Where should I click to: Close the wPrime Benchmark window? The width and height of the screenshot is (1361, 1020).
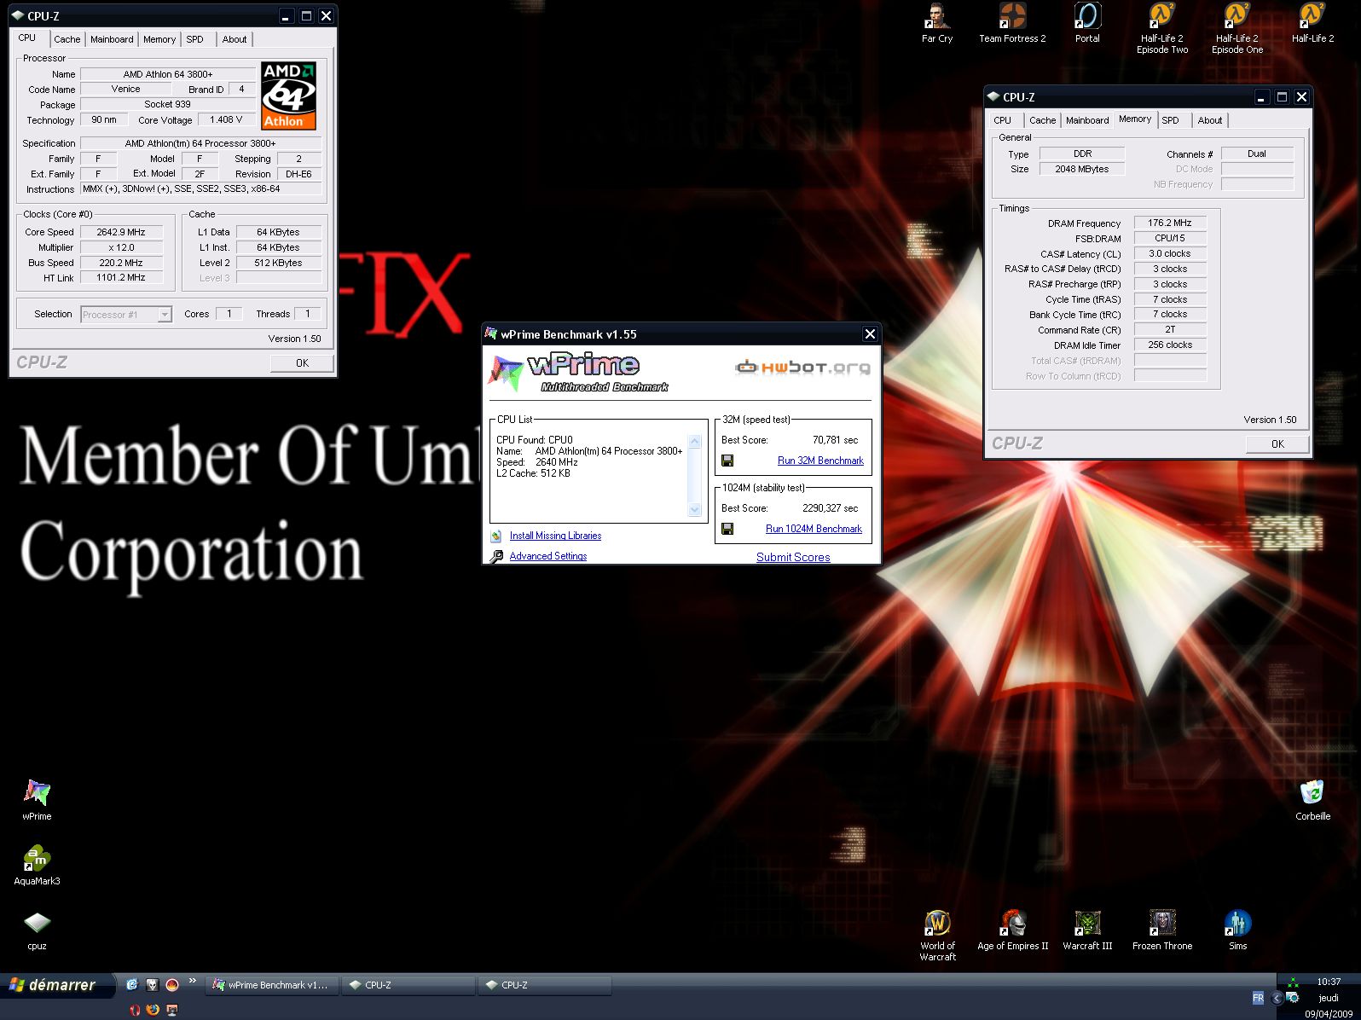(870, 334)
